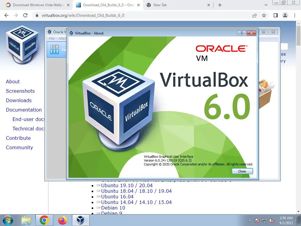Open the clock showing 2:50 AM
Screen dimensions: 301x226
click(x=286, y=220)
